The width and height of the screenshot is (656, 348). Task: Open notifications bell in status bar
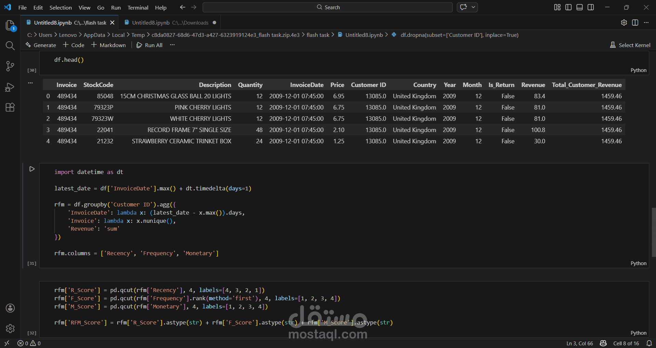(649, 343)
